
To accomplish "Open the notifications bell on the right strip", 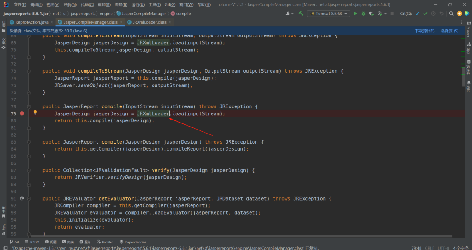I will [x=469, y=86].
